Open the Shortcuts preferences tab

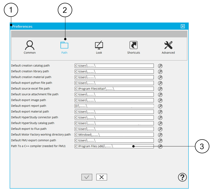point(134,47)
